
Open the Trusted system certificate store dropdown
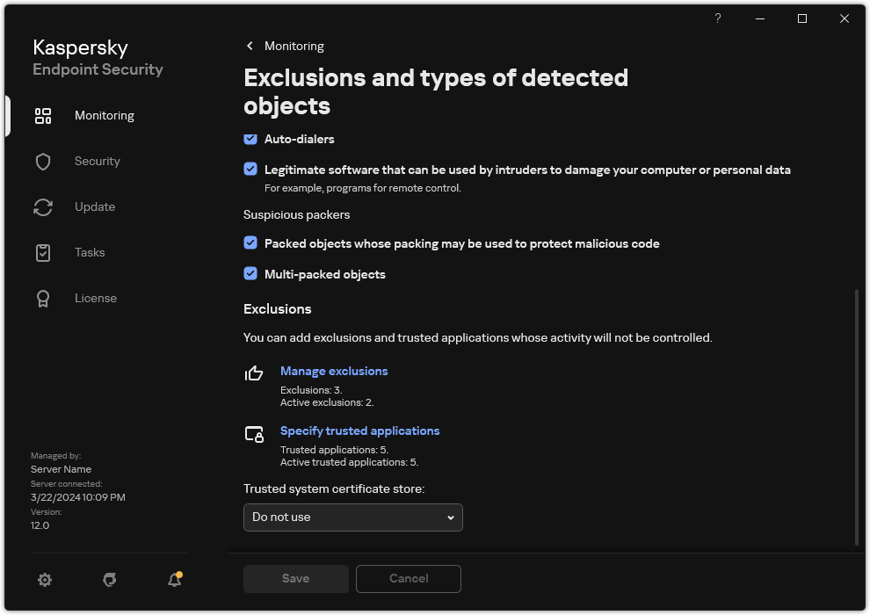(x=352, y=517)
